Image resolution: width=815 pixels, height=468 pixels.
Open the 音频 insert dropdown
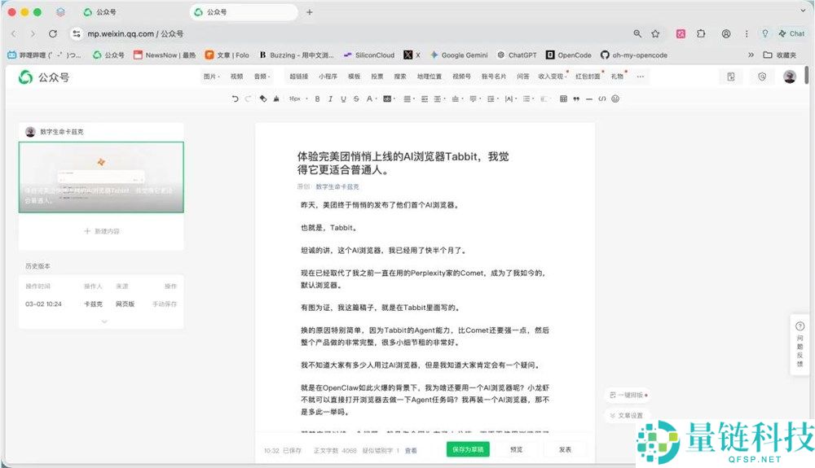click(x=262, y=77)
